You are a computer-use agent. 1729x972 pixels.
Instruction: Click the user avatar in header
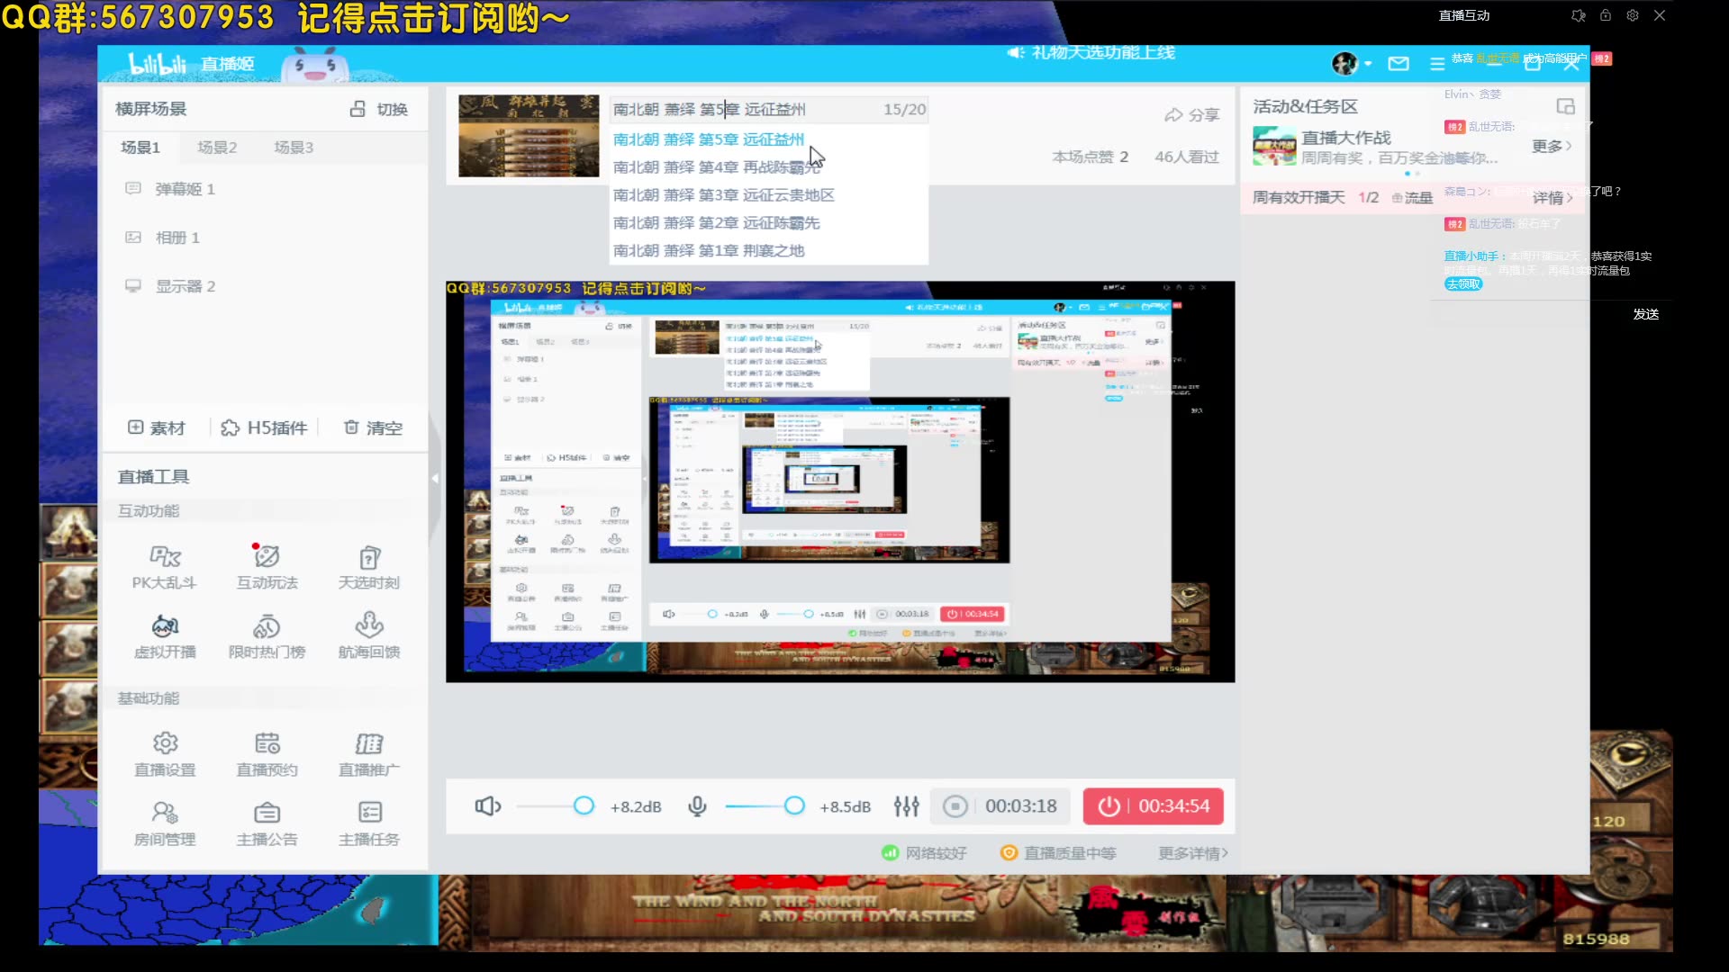pyautogui.click(x=1344, y=64)
